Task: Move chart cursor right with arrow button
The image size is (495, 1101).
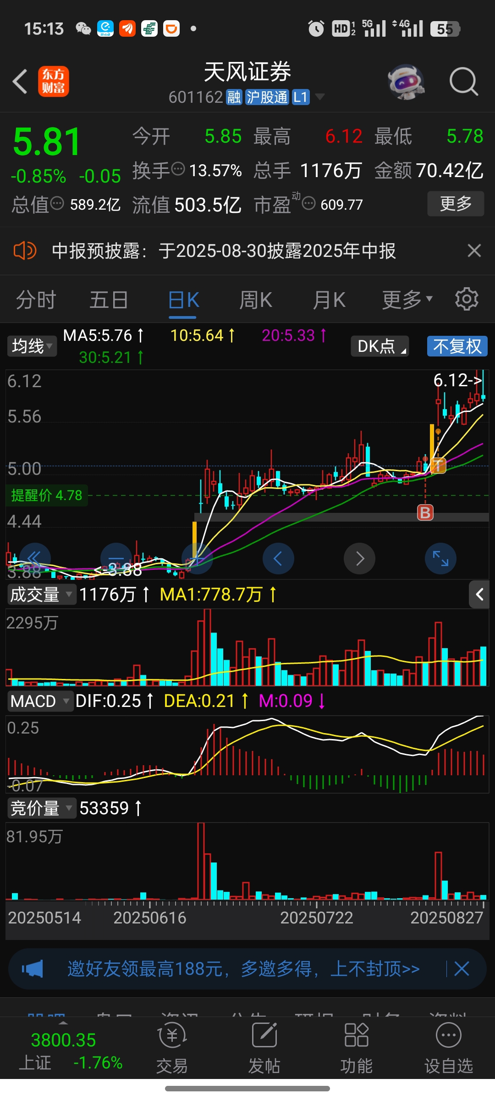Action: pos(359,558)
